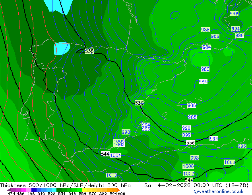Click the dark blue legend swatch at 498
The width and height of the screenshot is (252, 195).
tap(34, 190)
